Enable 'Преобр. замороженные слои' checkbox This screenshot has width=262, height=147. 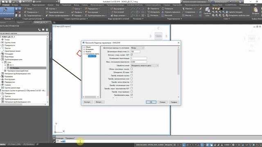click(x=132, y=78)
